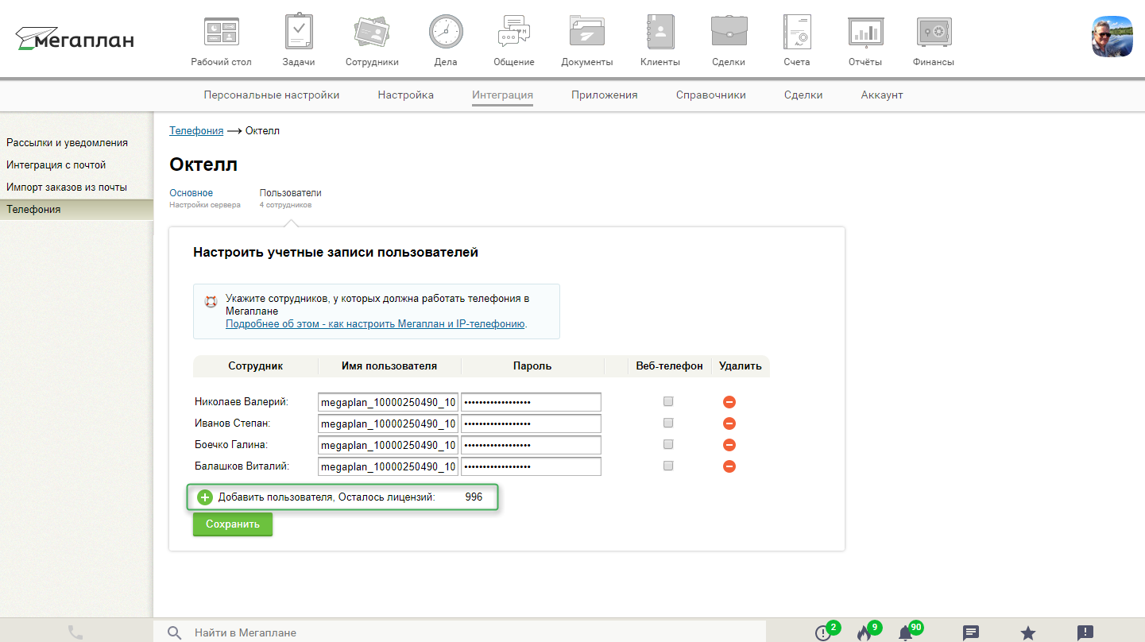Open Счета invoices icon
Screen dimensions: 1145x642
tap(796, 33)
